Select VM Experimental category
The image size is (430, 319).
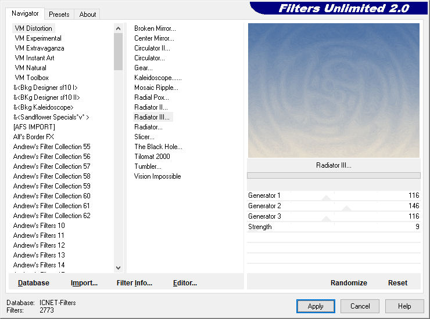click(x=38, y=38)
